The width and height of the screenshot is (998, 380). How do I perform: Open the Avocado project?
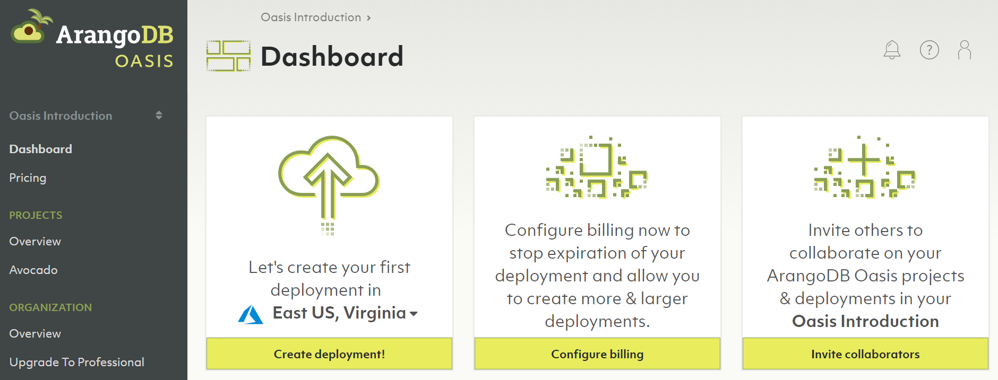(33, 270)
